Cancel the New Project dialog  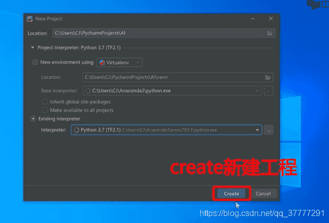pyautogui.click(x=263, y=193)
